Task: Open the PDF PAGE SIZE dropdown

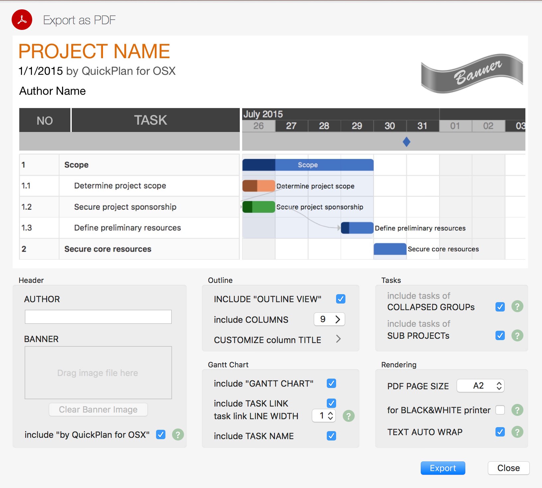Action: [x=480, y=386]
